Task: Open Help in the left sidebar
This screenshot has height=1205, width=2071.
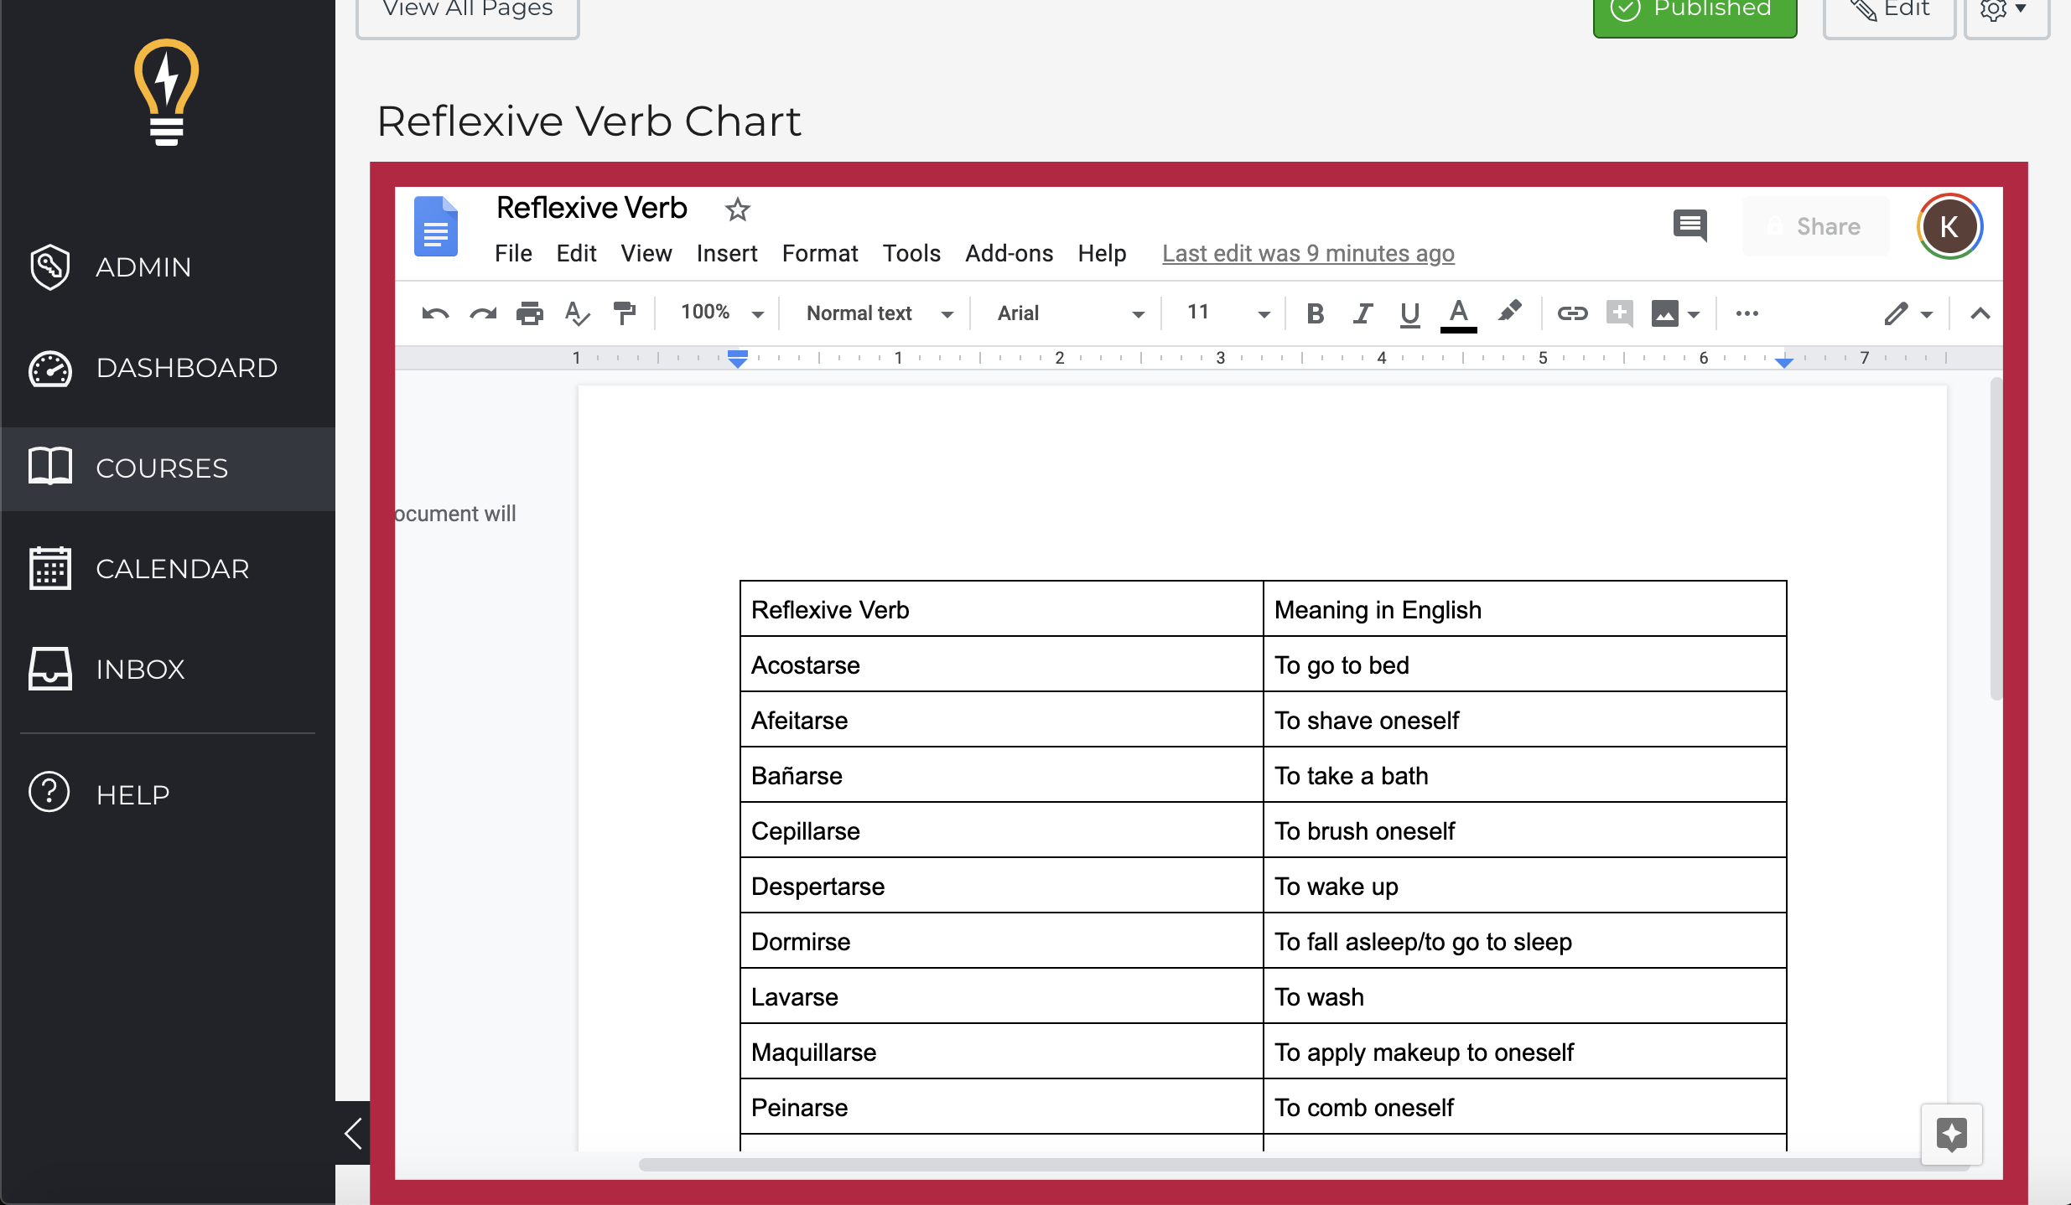Action: tap(168, 794)
